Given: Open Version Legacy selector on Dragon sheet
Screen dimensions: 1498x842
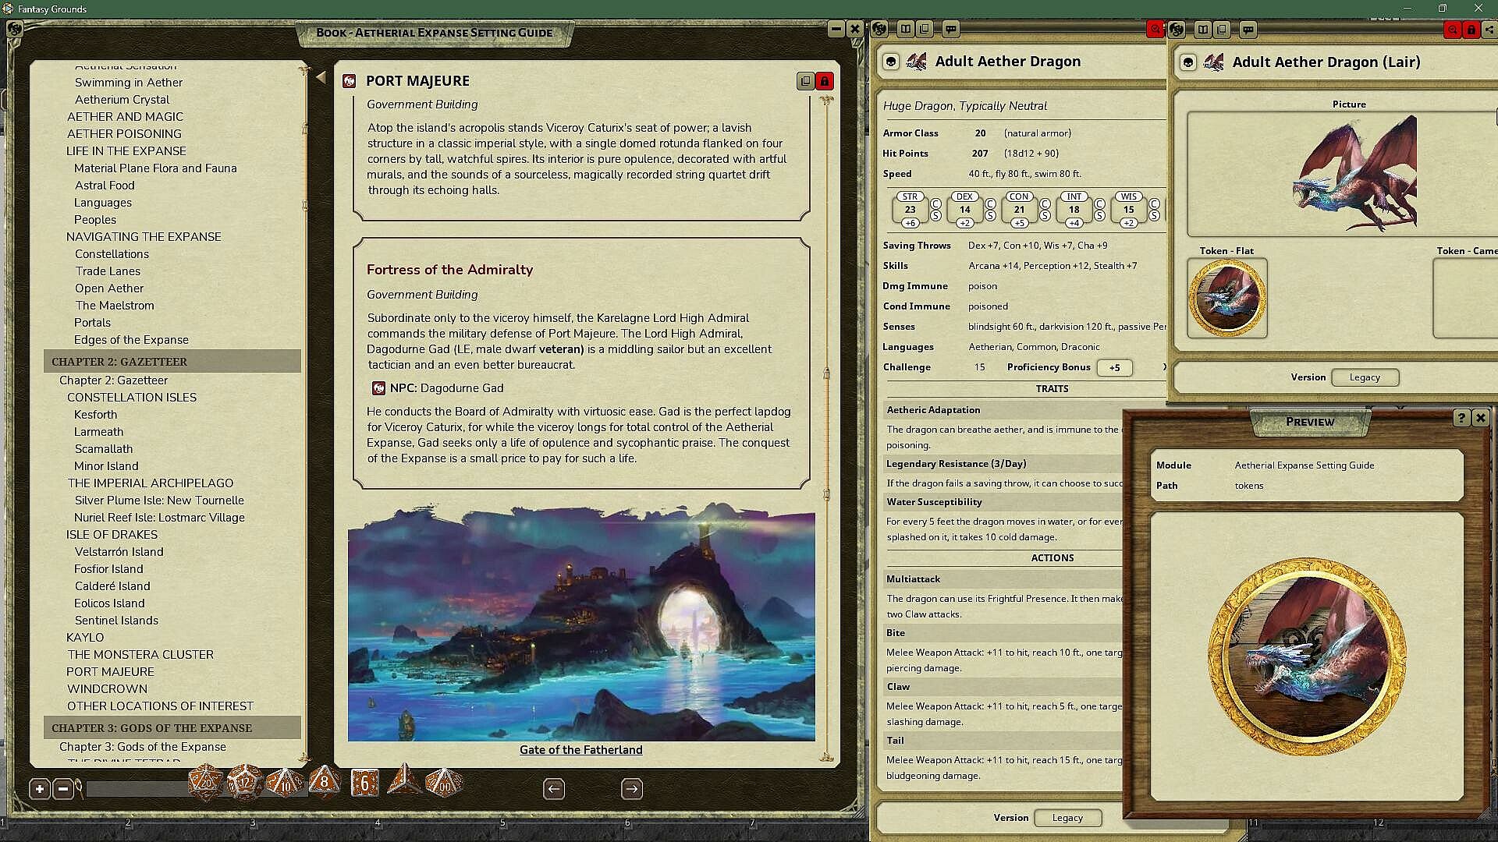Looking at the screenshot, I should pos(1067,818).
